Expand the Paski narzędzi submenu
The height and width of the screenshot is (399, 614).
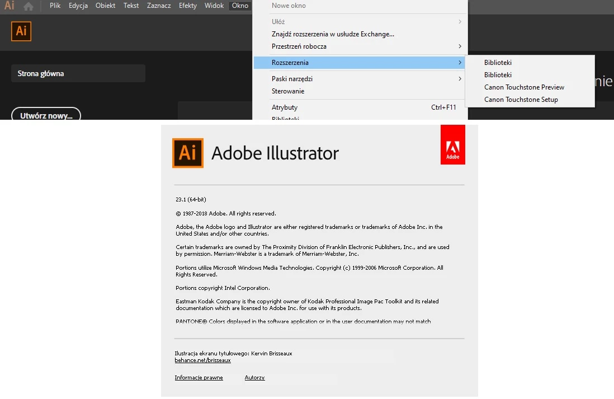[360, 79]
